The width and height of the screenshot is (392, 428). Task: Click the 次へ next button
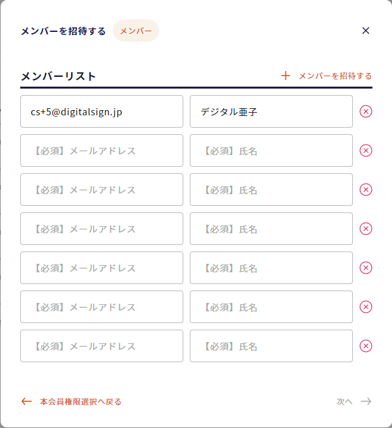click(354, 401)
